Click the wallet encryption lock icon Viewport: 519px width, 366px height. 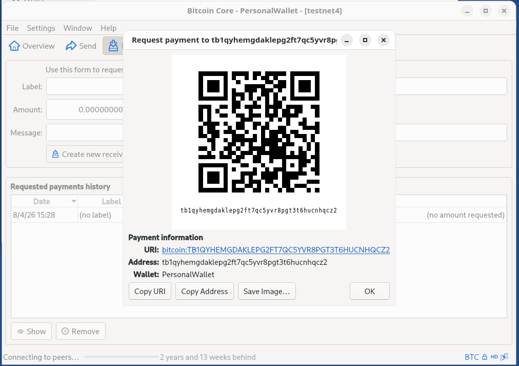click(485, 357)
